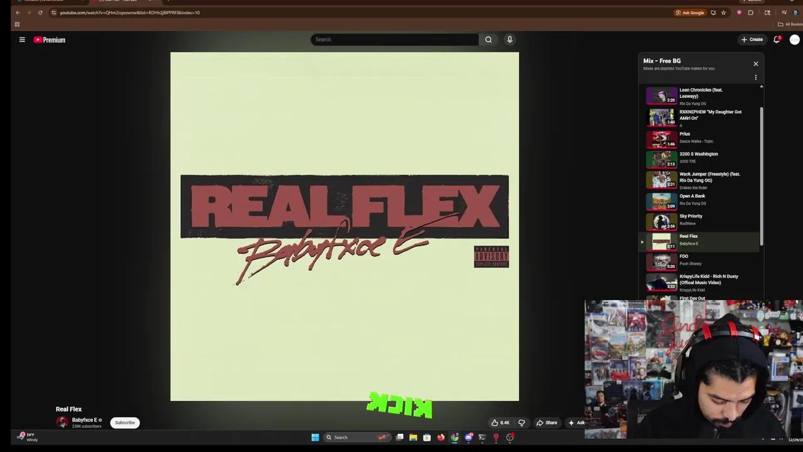The height and width of the screenshot is (452, 803).
Task: Go forward in browser navigation
Action: (x=29, y=13)
